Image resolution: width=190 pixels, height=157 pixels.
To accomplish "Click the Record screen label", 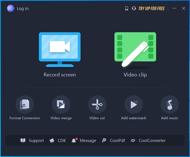I will click(60, 75).
